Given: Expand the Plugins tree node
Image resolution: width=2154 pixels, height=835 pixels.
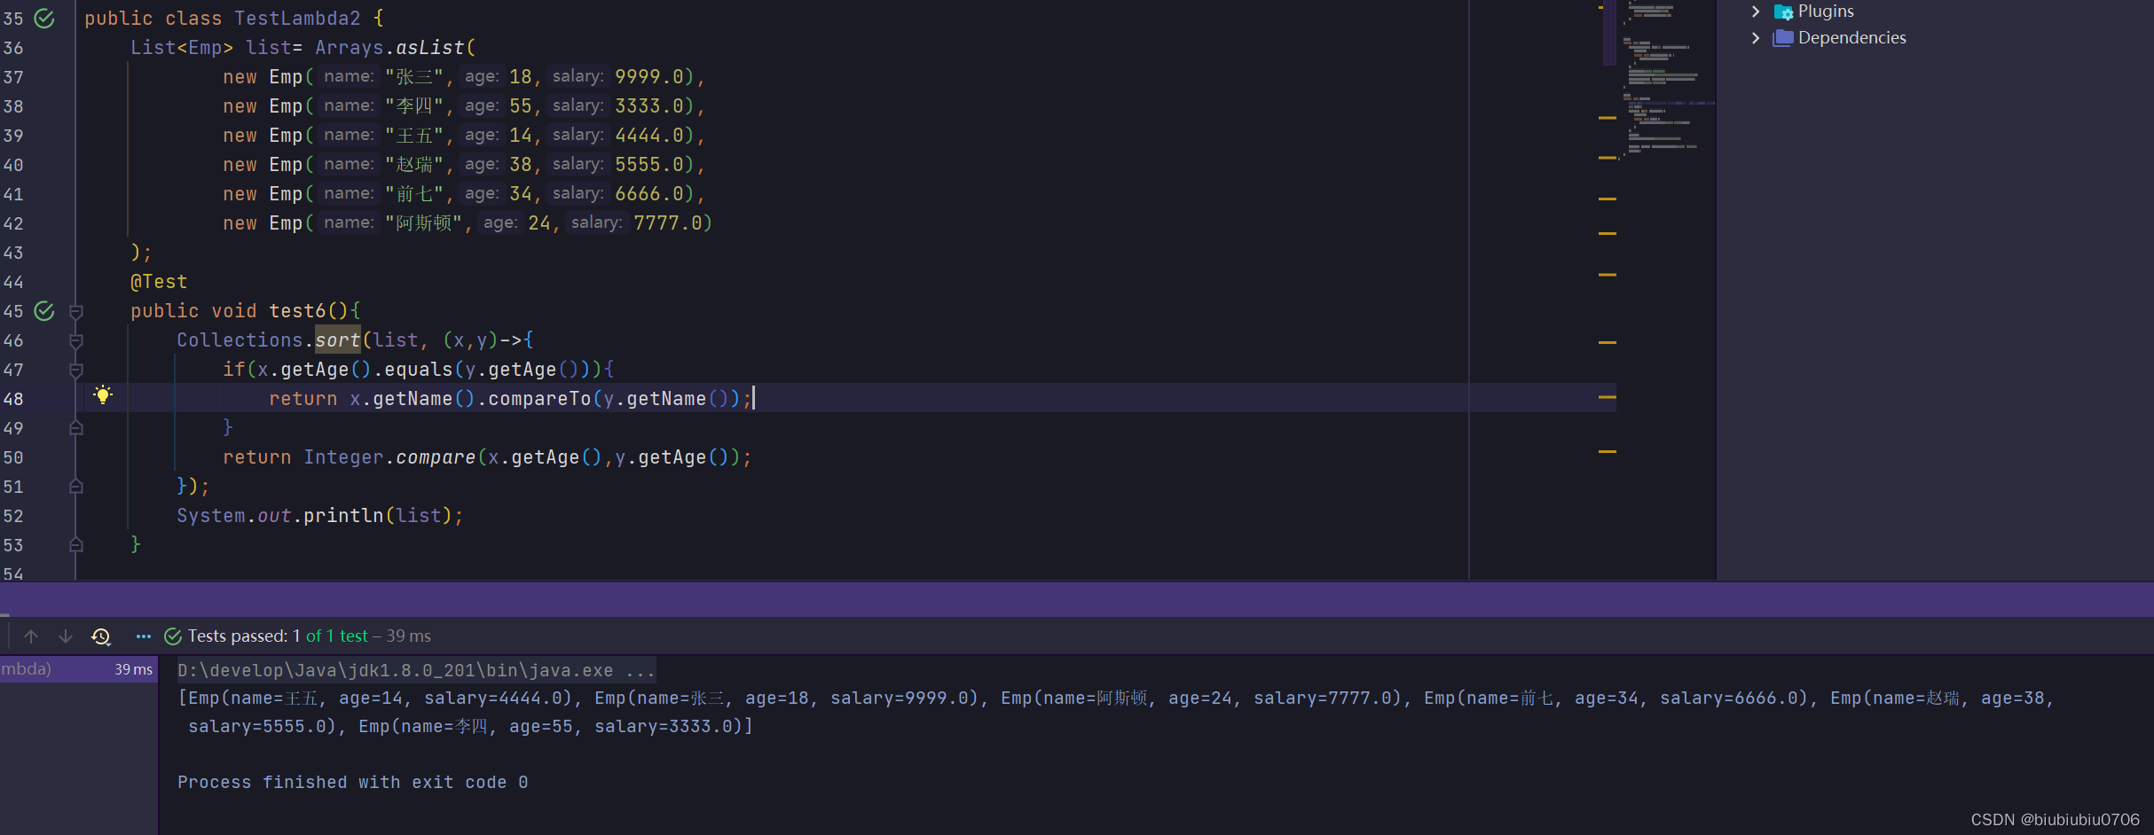Looking at the screenshot, I should 1755,11.
